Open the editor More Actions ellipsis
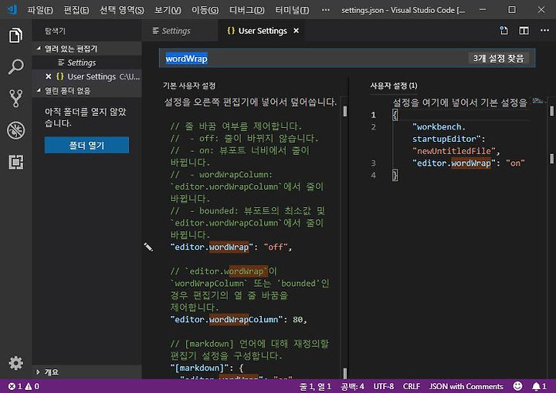 (x=544, y=30)
